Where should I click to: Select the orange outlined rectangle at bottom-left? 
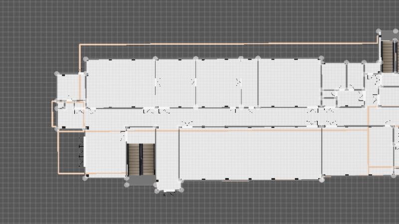[59, 154]
